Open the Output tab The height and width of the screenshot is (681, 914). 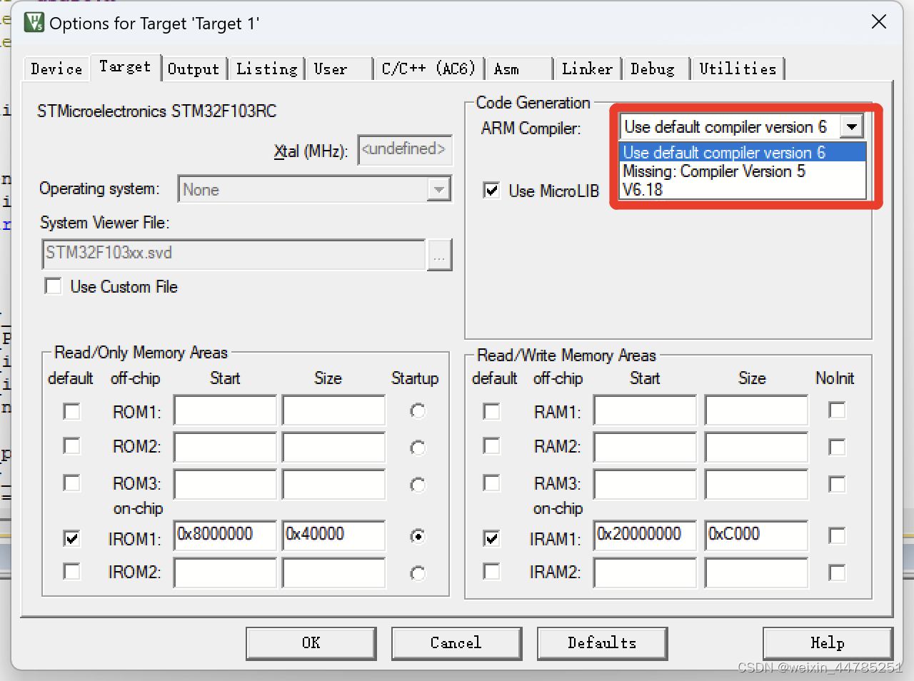pos(194,69)
